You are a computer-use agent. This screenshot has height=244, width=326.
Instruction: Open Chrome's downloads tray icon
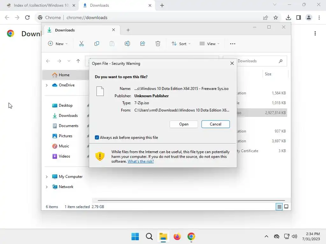point(288,18)
